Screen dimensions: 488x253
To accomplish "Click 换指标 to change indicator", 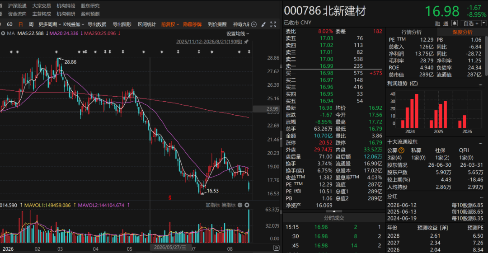I will (229, 205).
